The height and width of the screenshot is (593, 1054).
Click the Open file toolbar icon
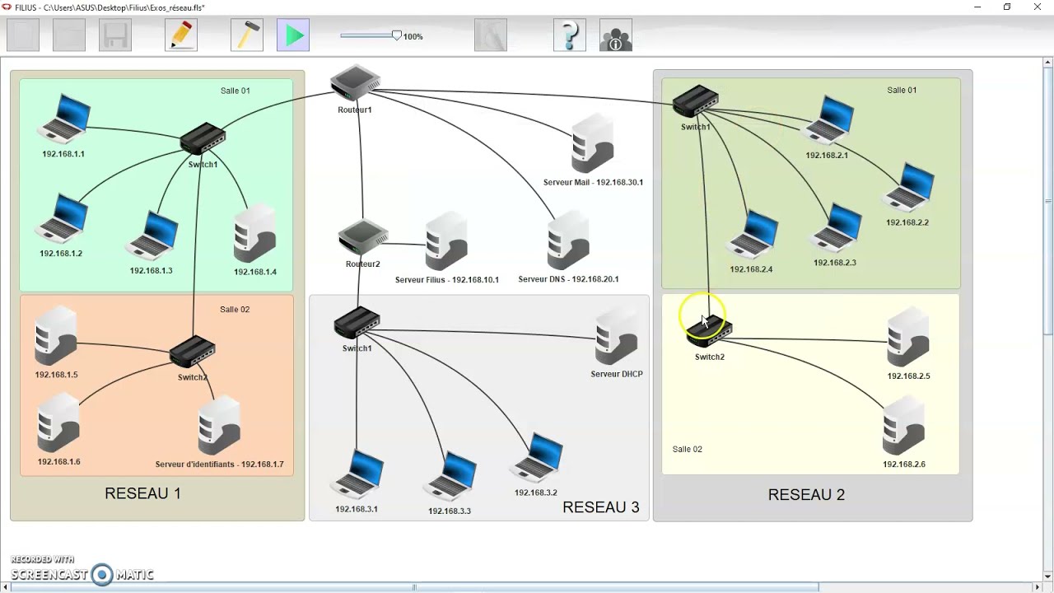click(69, 35)
